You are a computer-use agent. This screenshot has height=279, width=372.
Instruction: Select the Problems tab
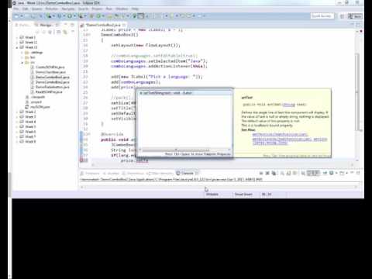point(90,173)
